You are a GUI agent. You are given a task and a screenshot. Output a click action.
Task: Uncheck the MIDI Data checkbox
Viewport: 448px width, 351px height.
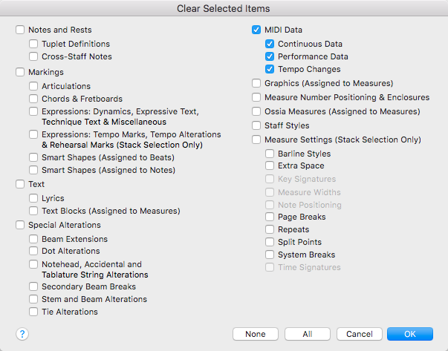click(x=256, y=30)
